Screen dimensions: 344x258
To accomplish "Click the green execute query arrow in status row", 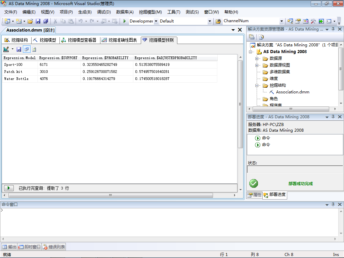I will [9, 188].
